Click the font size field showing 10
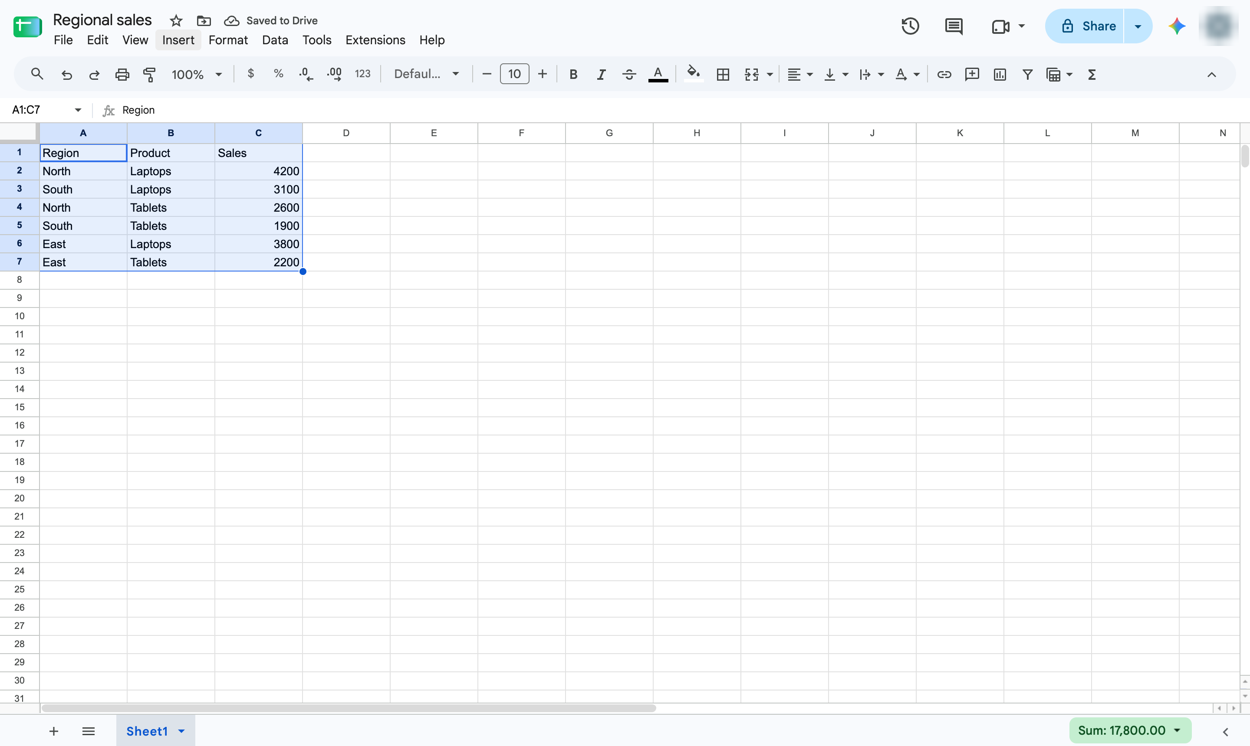 pos(514,74)
